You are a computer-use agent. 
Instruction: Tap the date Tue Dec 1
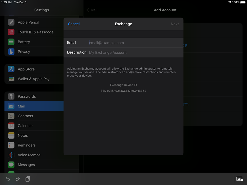20,2
